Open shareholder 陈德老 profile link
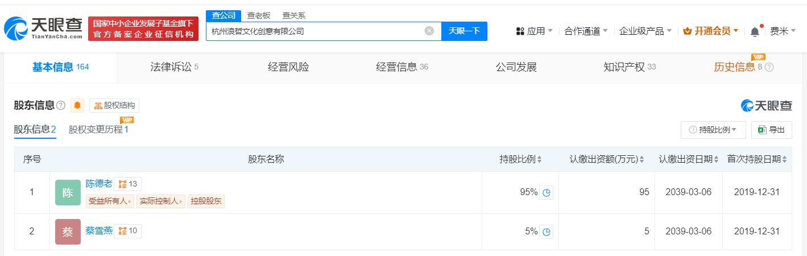 98,184
